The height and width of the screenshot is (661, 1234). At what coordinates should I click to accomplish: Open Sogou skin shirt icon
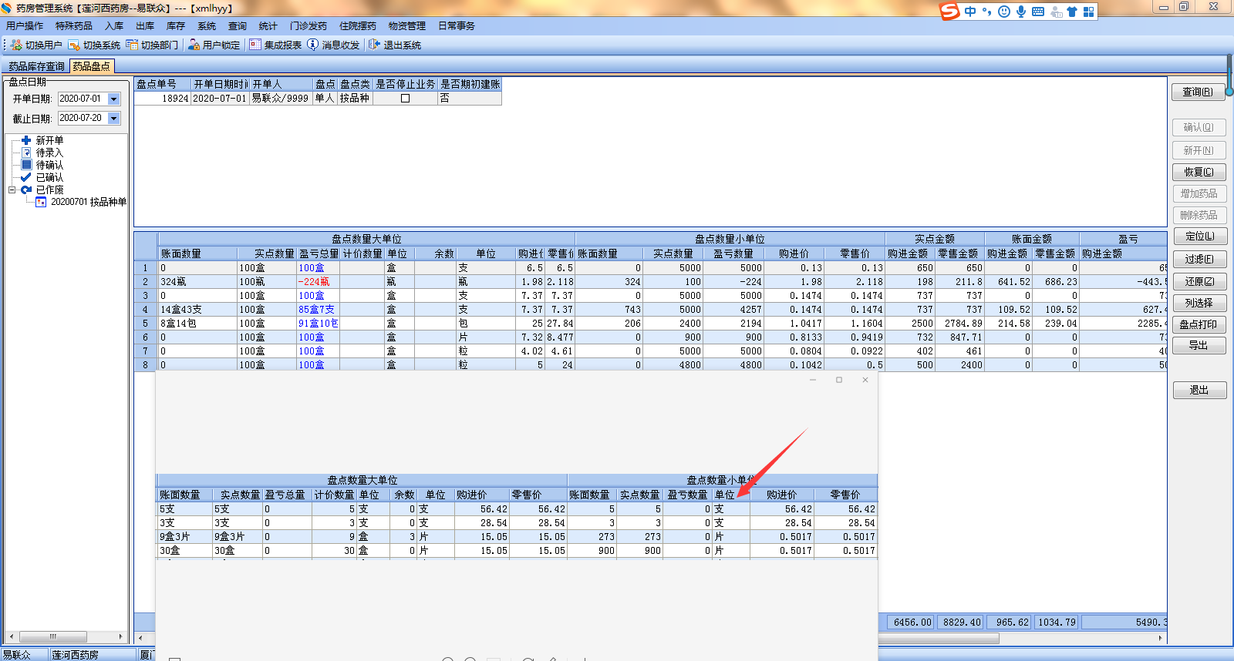coord(1072,12)
